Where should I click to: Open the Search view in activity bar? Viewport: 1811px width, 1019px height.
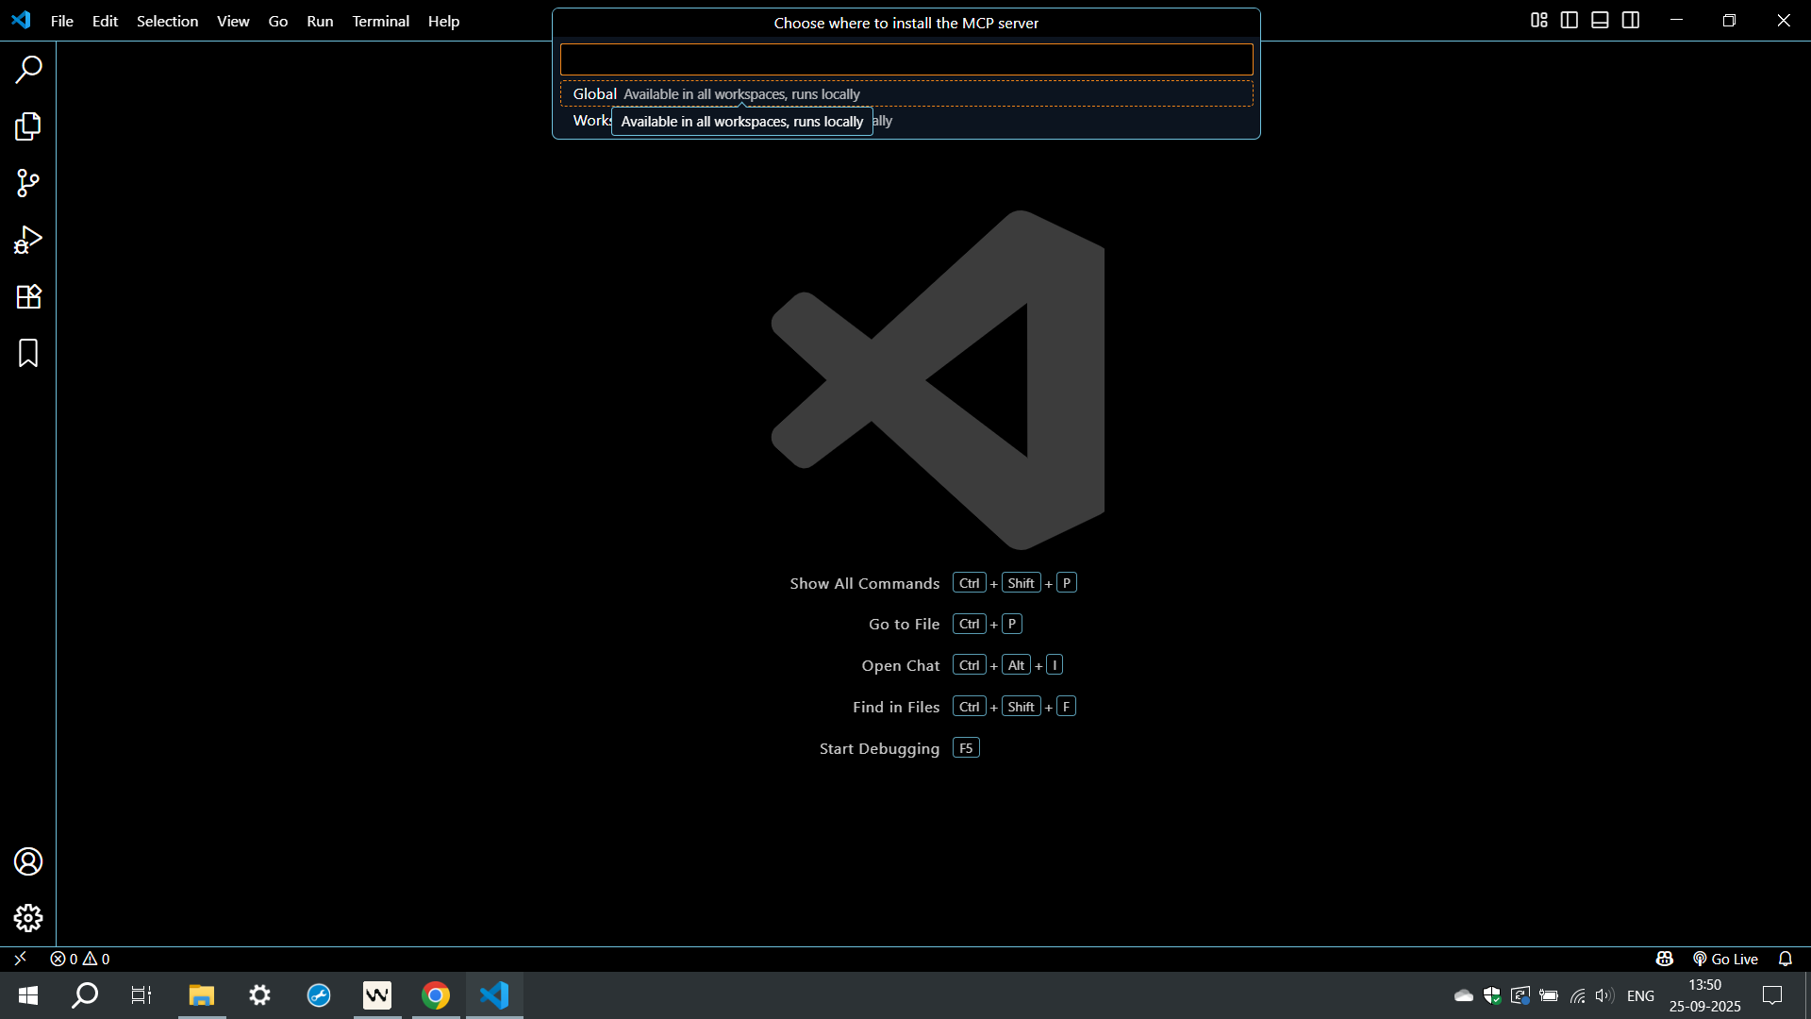click(x=28, y=69)
